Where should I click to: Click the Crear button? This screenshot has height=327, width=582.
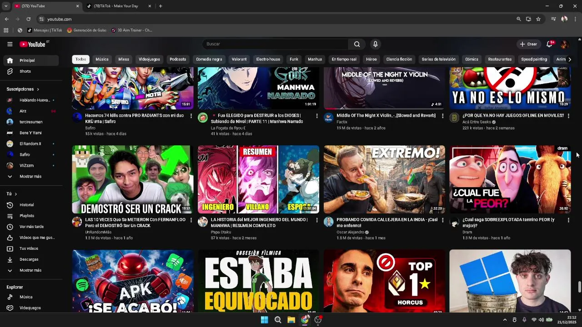[x=529, y=44]
